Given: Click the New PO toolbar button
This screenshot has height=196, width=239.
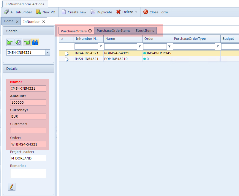Looking at the screenshot, I should point(45,12).
